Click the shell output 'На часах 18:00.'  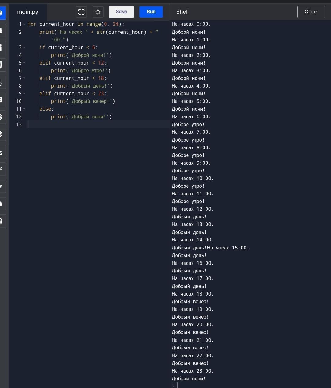pyautogui.click(x=193, y=294)
